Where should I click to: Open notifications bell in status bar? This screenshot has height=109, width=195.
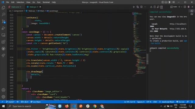pyautogui.click(x=192, y=102)
